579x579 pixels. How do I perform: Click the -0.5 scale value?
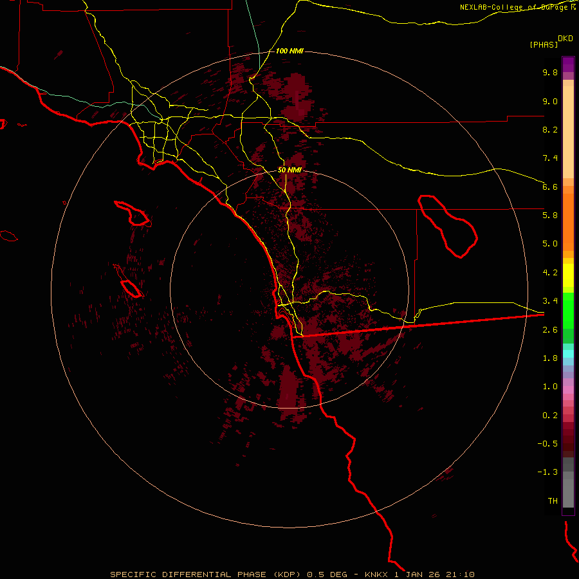(547, 444)
